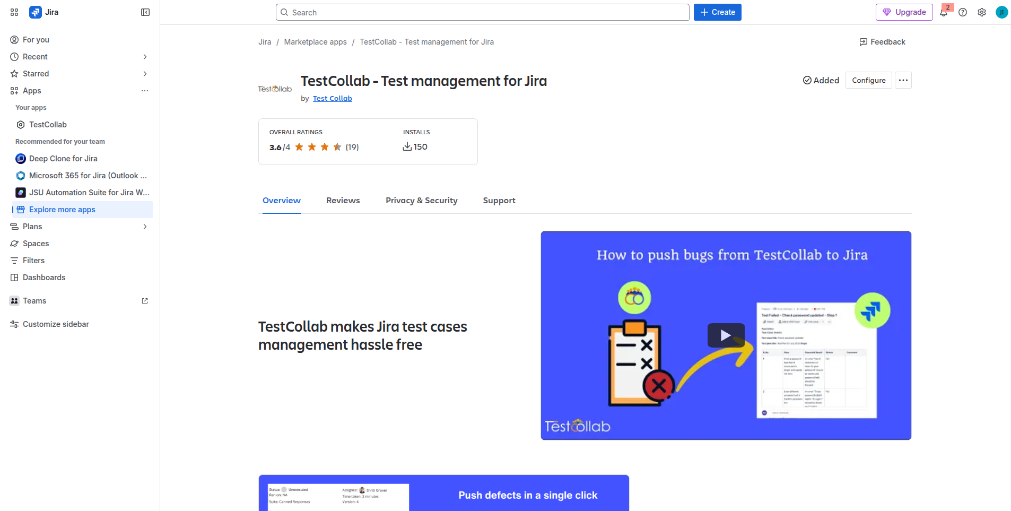Screen dimensions: 1011x511
Task: Click the Configure button
Action: pyautogui.click(x=869, y=80)
